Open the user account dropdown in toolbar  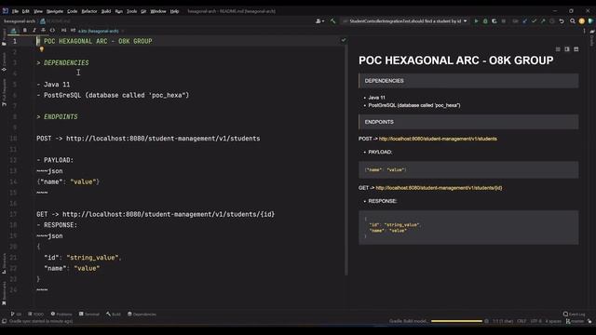click(x=320, y=21)
